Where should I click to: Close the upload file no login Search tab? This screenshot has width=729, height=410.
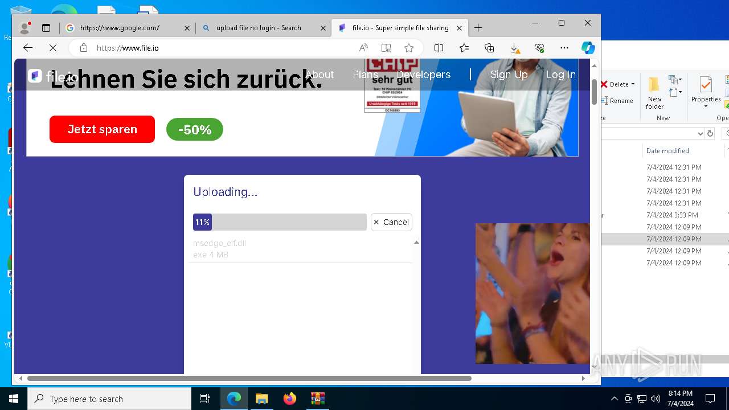coord(323,28)
